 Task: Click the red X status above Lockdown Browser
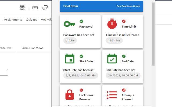[x=81, y=90]
